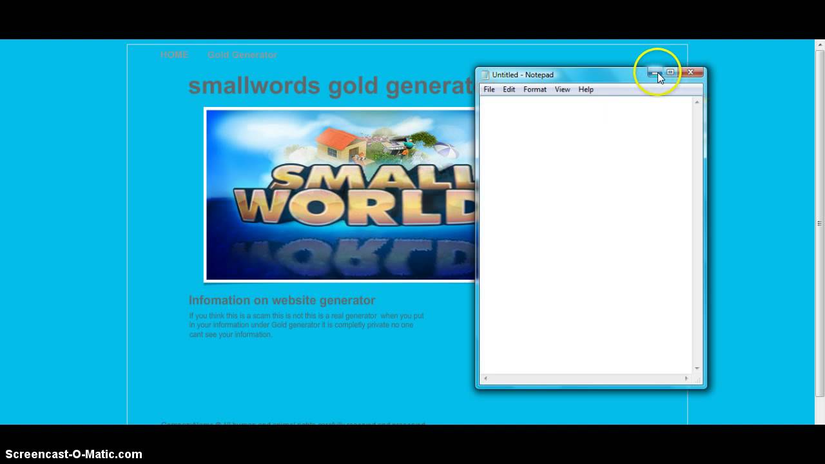
Task: Close the Untitled Notepad window
Action: click(690, 72)
